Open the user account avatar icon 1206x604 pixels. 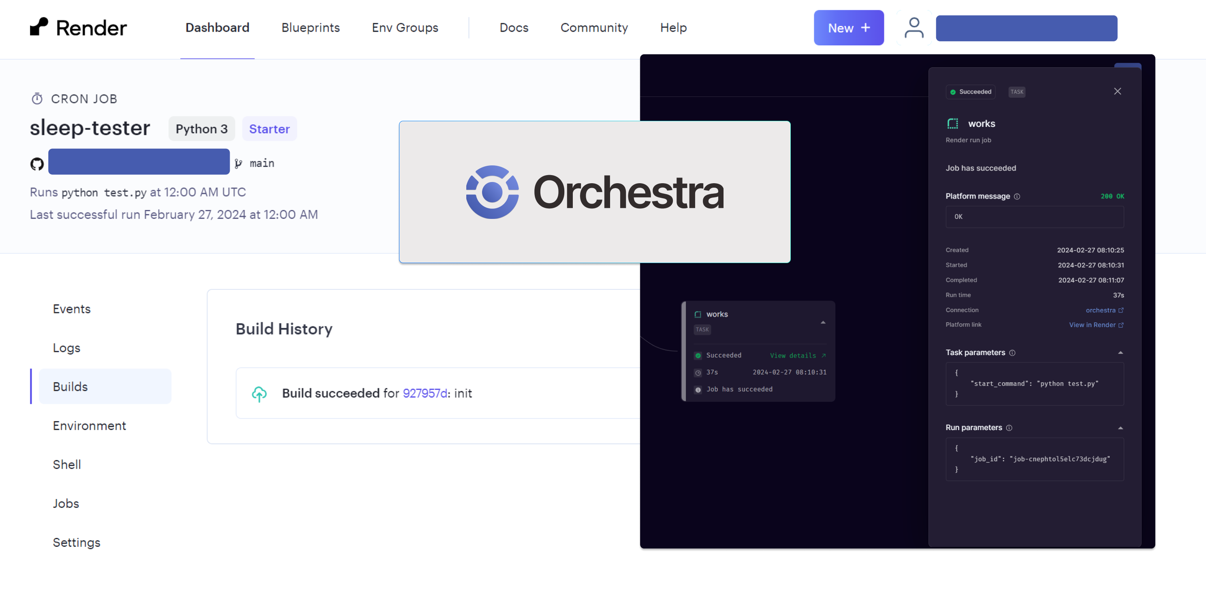click(x=914, y=28)
